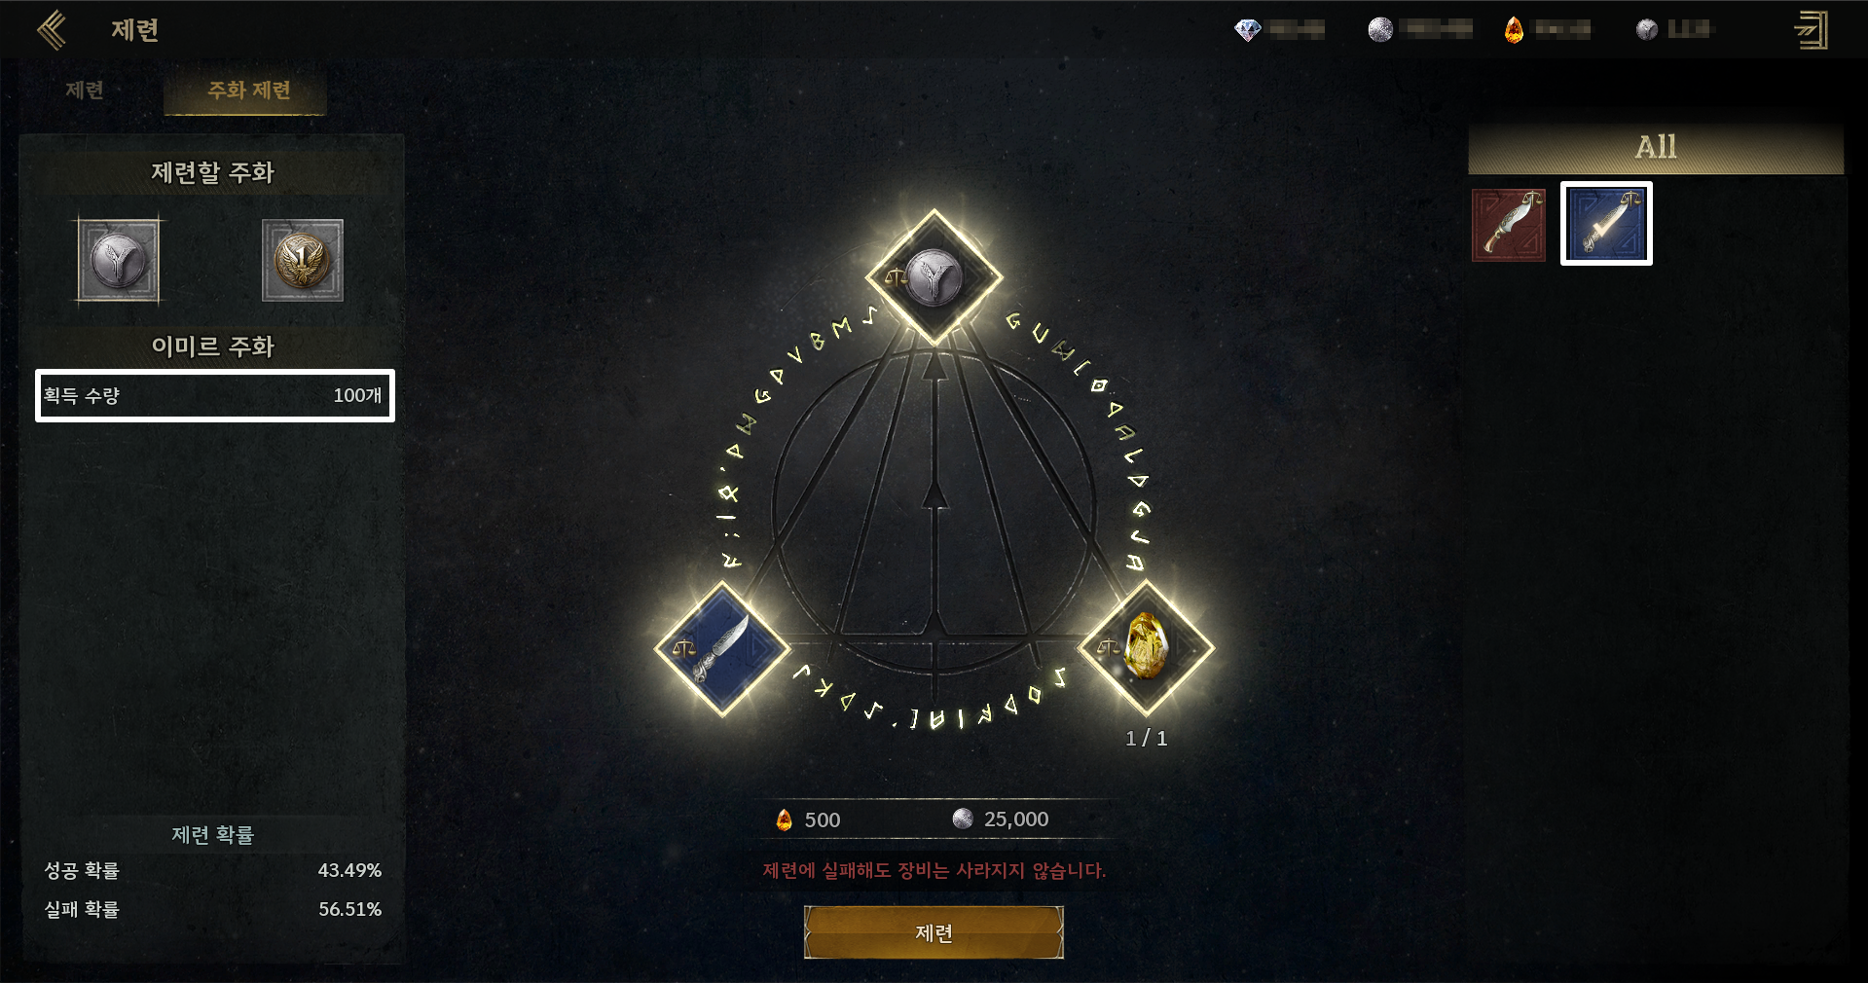Switch to the 주화 제련 tab

pyautogui.click(x=249, y=91)
